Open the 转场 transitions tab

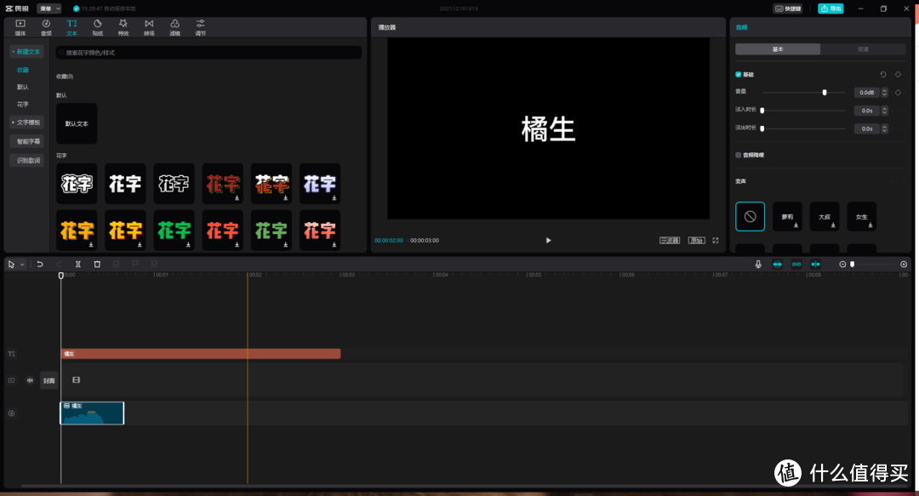pos(149,27)
